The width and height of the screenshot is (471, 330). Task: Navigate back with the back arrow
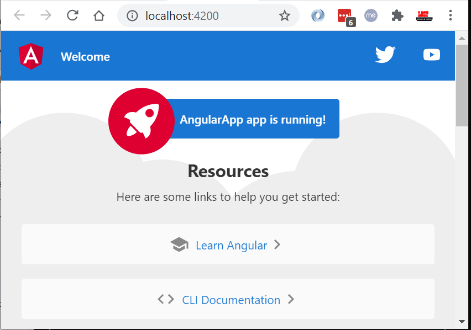[x=19, y=15]
